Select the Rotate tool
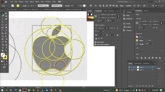The image size is (165, 92). click(3, 30)
